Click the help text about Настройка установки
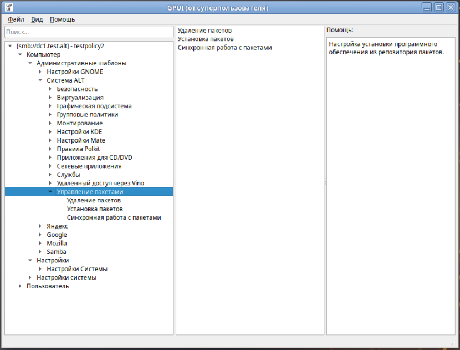 point(386,48)
